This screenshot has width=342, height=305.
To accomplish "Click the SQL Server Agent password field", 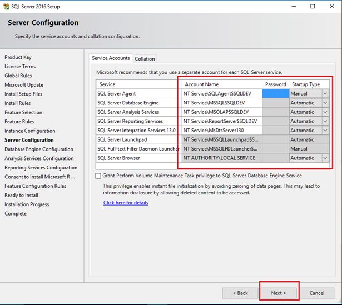I will (275, 94).
